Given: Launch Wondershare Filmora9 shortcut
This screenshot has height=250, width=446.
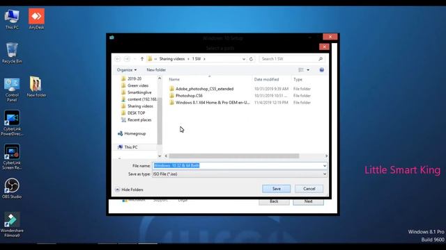Looking at the screenshot, I should [x=12, y=224].
